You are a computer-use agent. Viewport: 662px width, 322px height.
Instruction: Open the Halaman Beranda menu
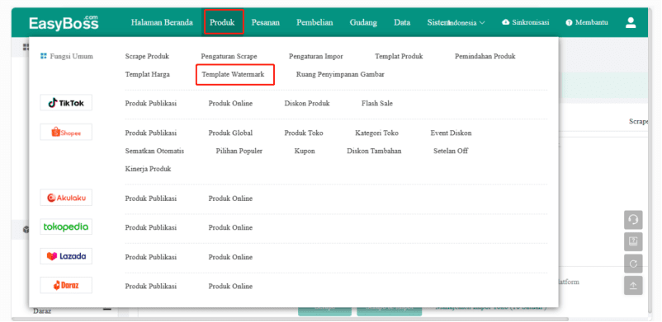(162, 23)
